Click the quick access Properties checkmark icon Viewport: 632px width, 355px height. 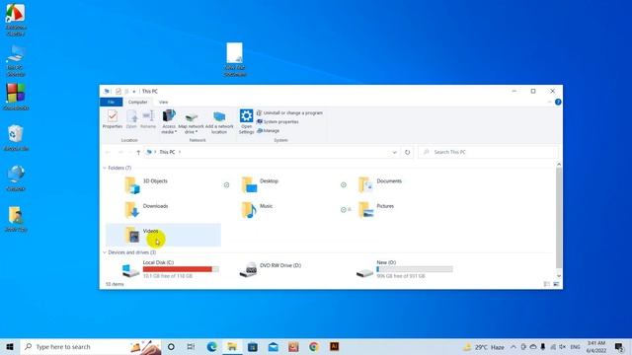[x=118, y=92]
